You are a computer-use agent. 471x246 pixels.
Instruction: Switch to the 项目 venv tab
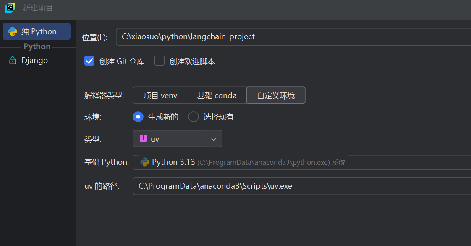point(160,96)
